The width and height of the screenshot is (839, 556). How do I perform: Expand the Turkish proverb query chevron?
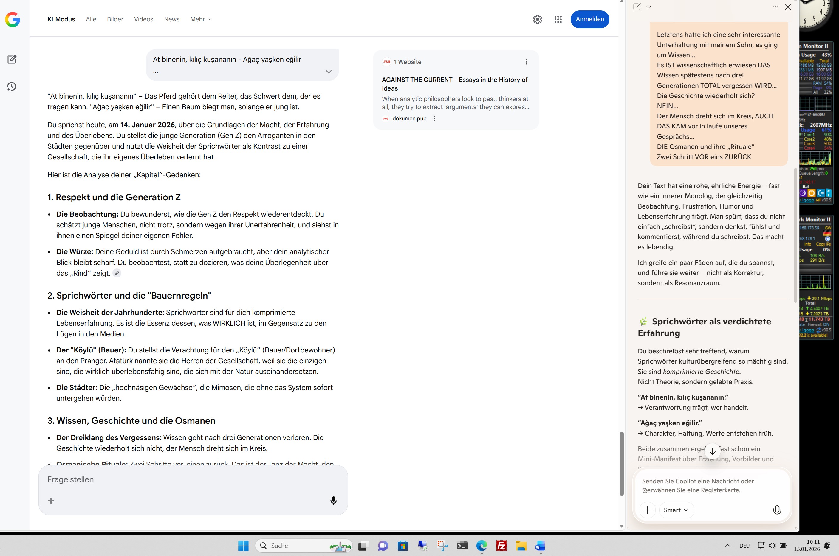329,72
